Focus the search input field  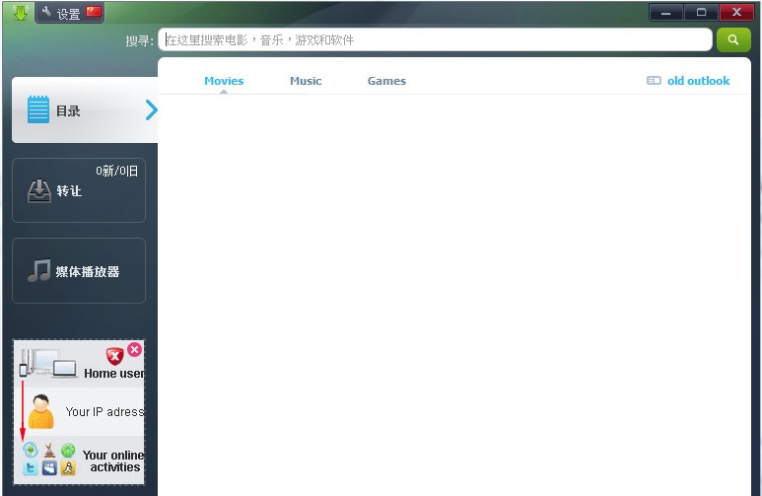(x=435, y=39)
